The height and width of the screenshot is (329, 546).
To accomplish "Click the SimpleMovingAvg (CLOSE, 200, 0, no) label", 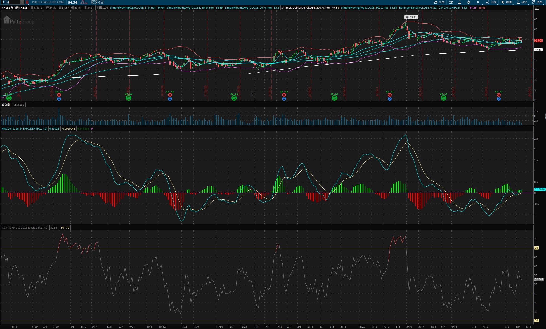I will coord(305,8).
